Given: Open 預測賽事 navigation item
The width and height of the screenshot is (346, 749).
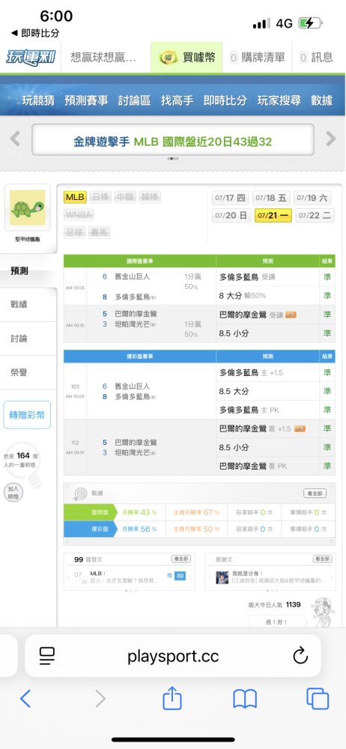Looking at the screenshot, I should (x=87, y=100).
